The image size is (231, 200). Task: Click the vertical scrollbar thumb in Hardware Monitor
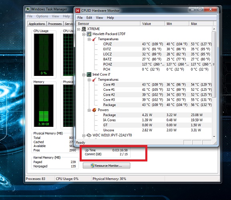point(214,64)
